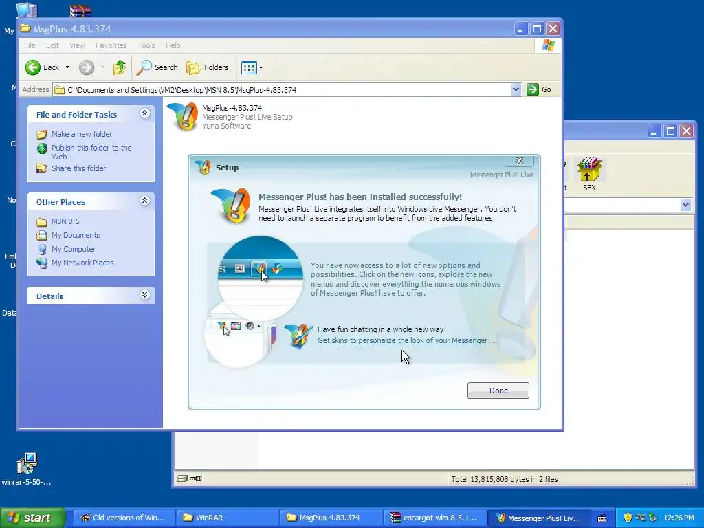704x528 pixels.
Task: Click the Messenger Plus logo in Setup title
Action: point(203,168)
